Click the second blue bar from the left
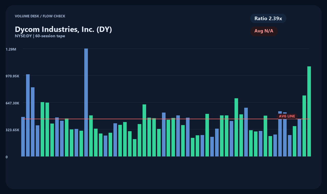Image resolution: width=327 pixels, height=194 pixels. 28,115
